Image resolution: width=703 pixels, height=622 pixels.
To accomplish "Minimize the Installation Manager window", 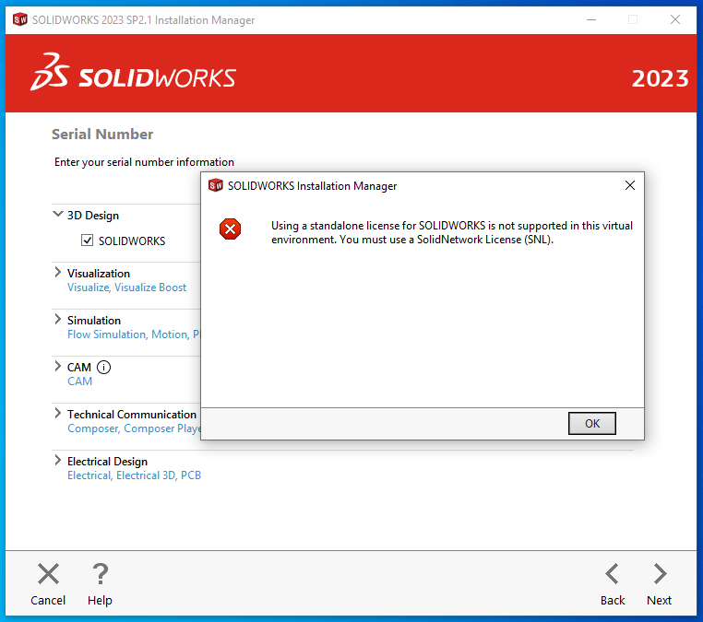I will point(591,19).
